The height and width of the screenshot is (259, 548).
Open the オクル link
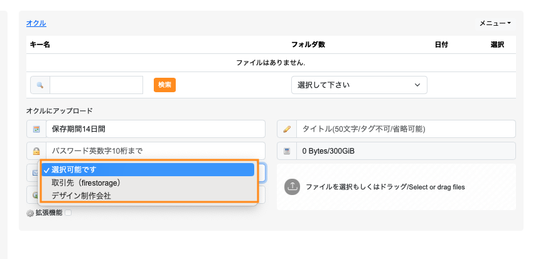coord(36,23)
